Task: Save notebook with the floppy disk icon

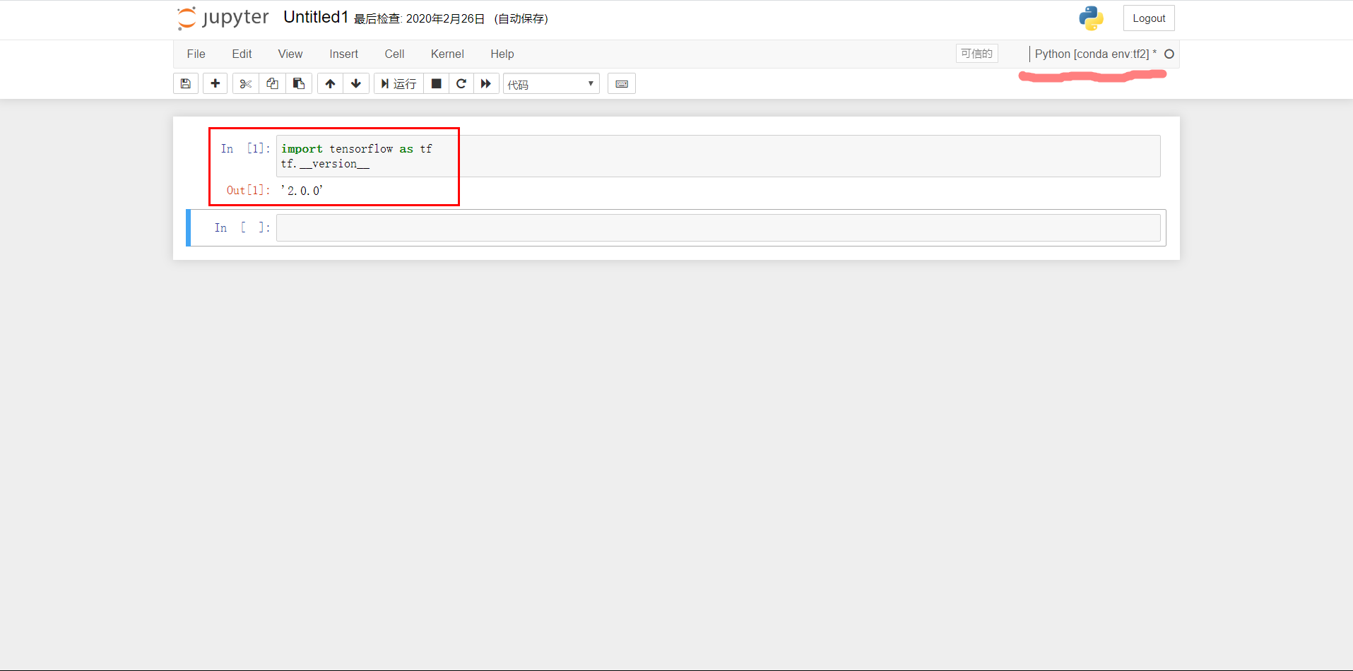Action: (186, 83)
